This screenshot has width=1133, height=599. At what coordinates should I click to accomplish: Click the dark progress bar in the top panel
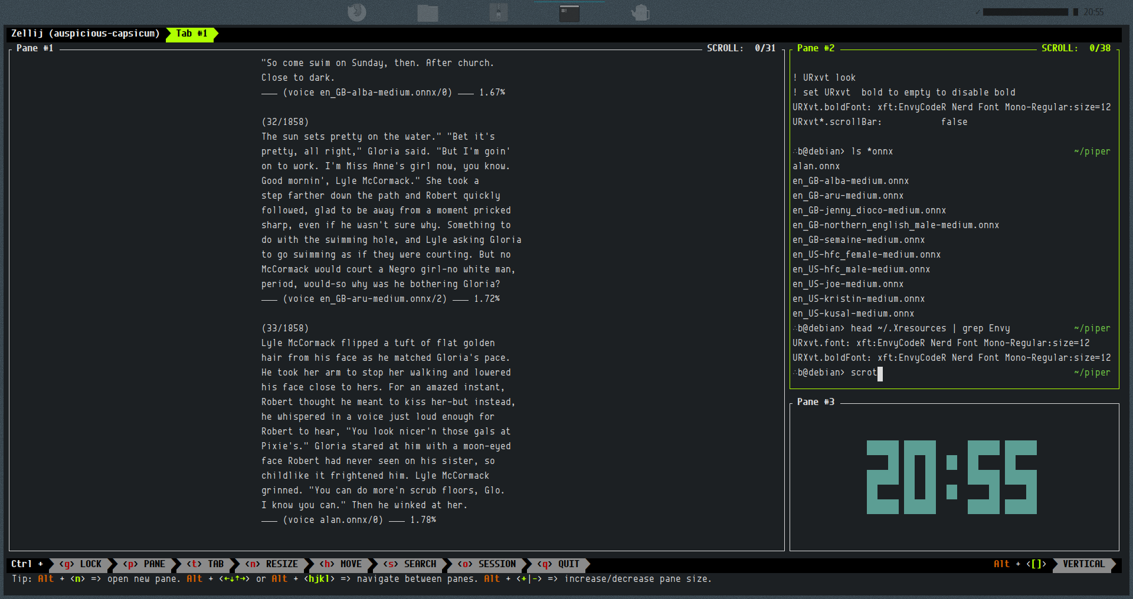coord(1026,12)
